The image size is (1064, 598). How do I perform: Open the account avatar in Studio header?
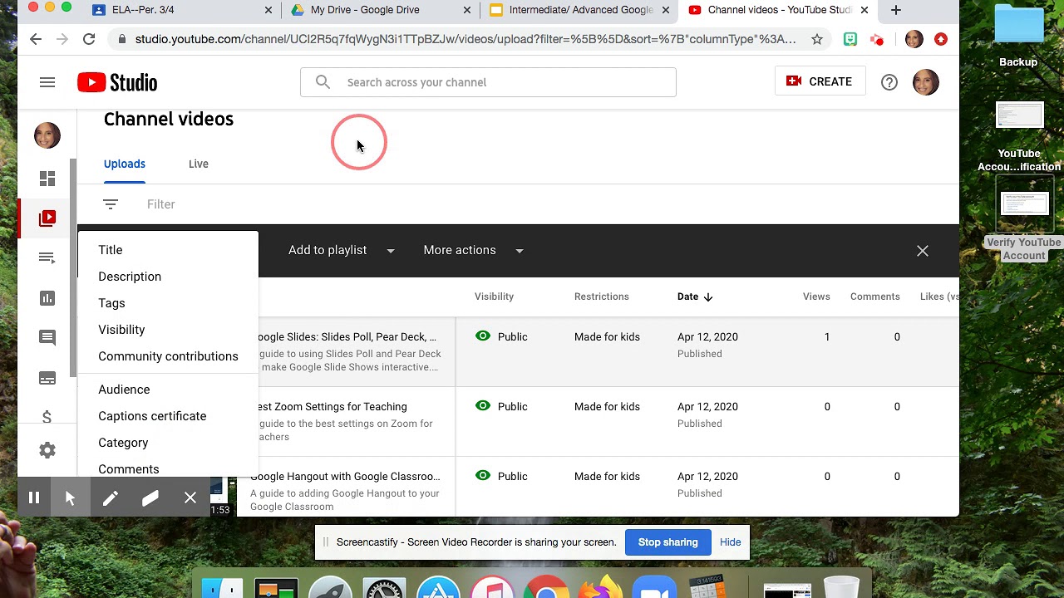[x=925, y=82]
